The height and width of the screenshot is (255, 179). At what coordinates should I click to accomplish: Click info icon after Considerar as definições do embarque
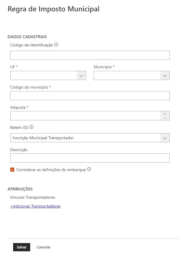pos(89,169)
